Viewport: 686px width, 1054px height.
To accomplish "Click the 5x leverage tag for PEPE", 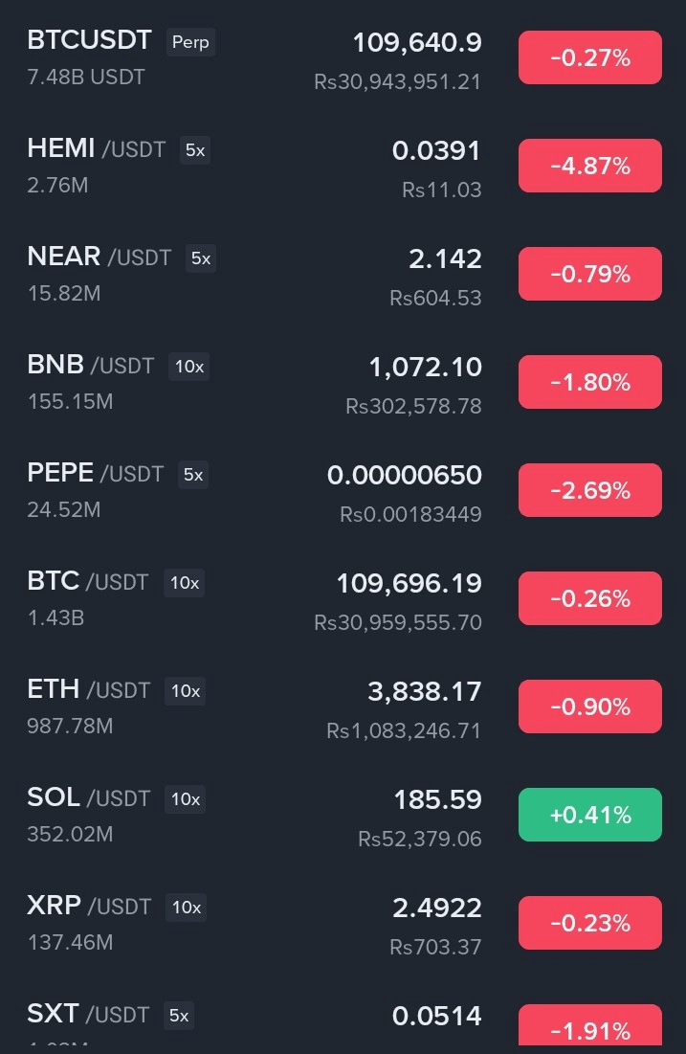I will click(193, 476).
